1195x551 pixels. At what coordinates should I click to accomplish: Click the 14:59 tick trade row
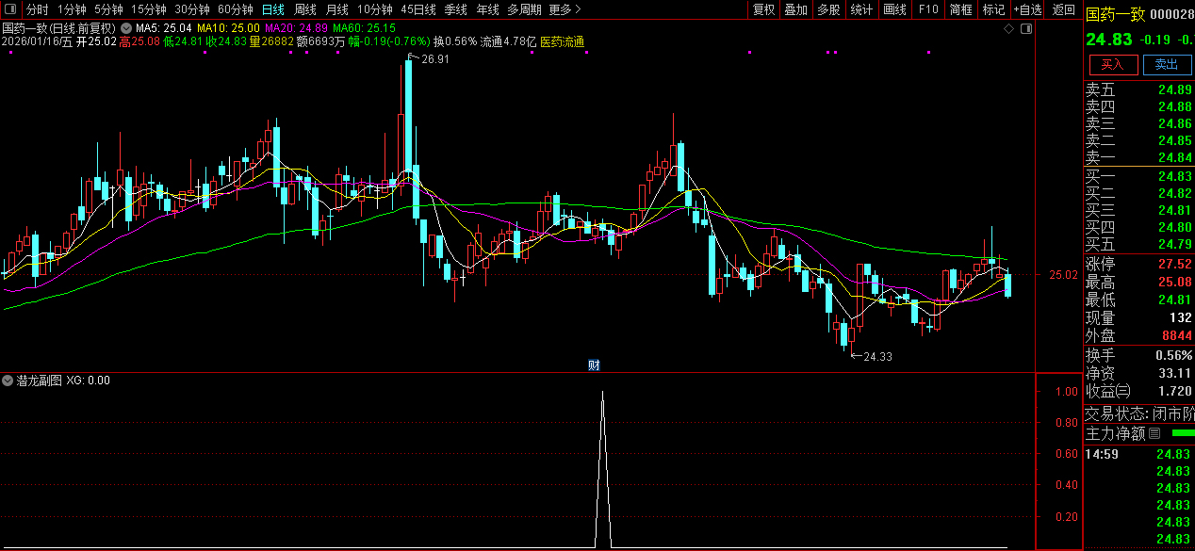tap(1138, 454)
